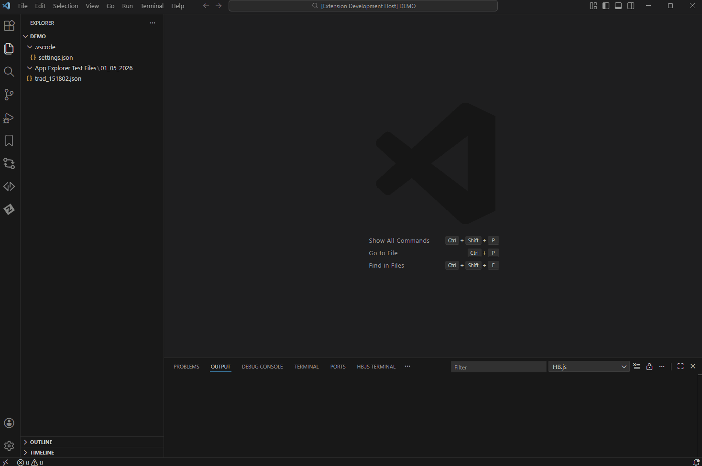Open the Run and Debug view
The width and height of the screenshot is (702, 466).
[9, 118]
